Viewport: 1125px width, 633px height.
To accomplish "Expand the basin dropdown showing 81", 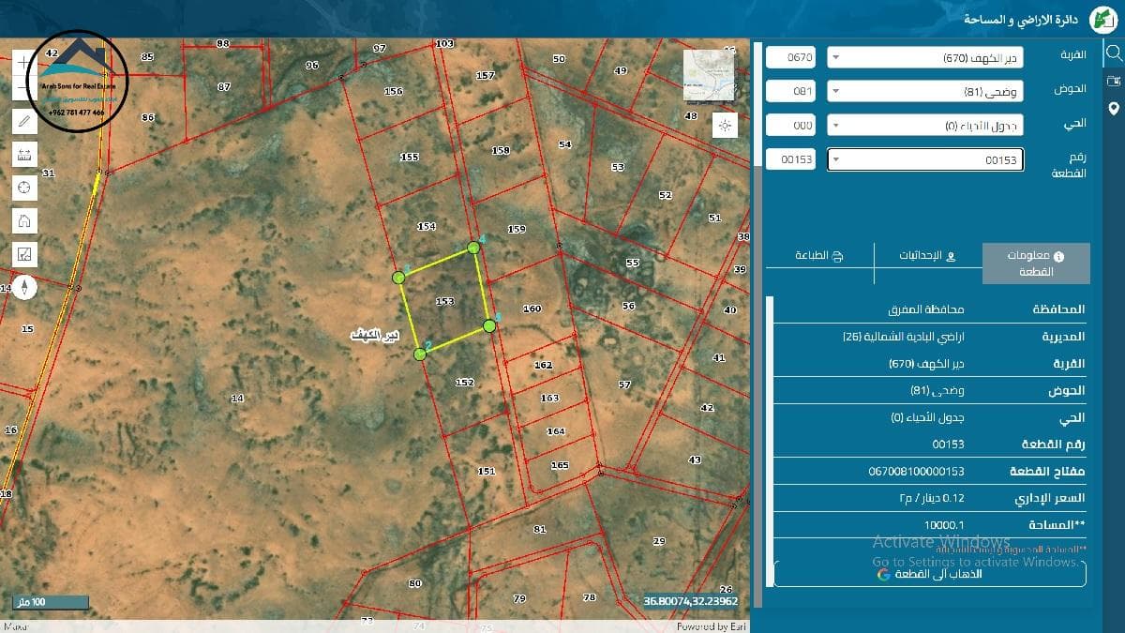I will click(924, 92).
